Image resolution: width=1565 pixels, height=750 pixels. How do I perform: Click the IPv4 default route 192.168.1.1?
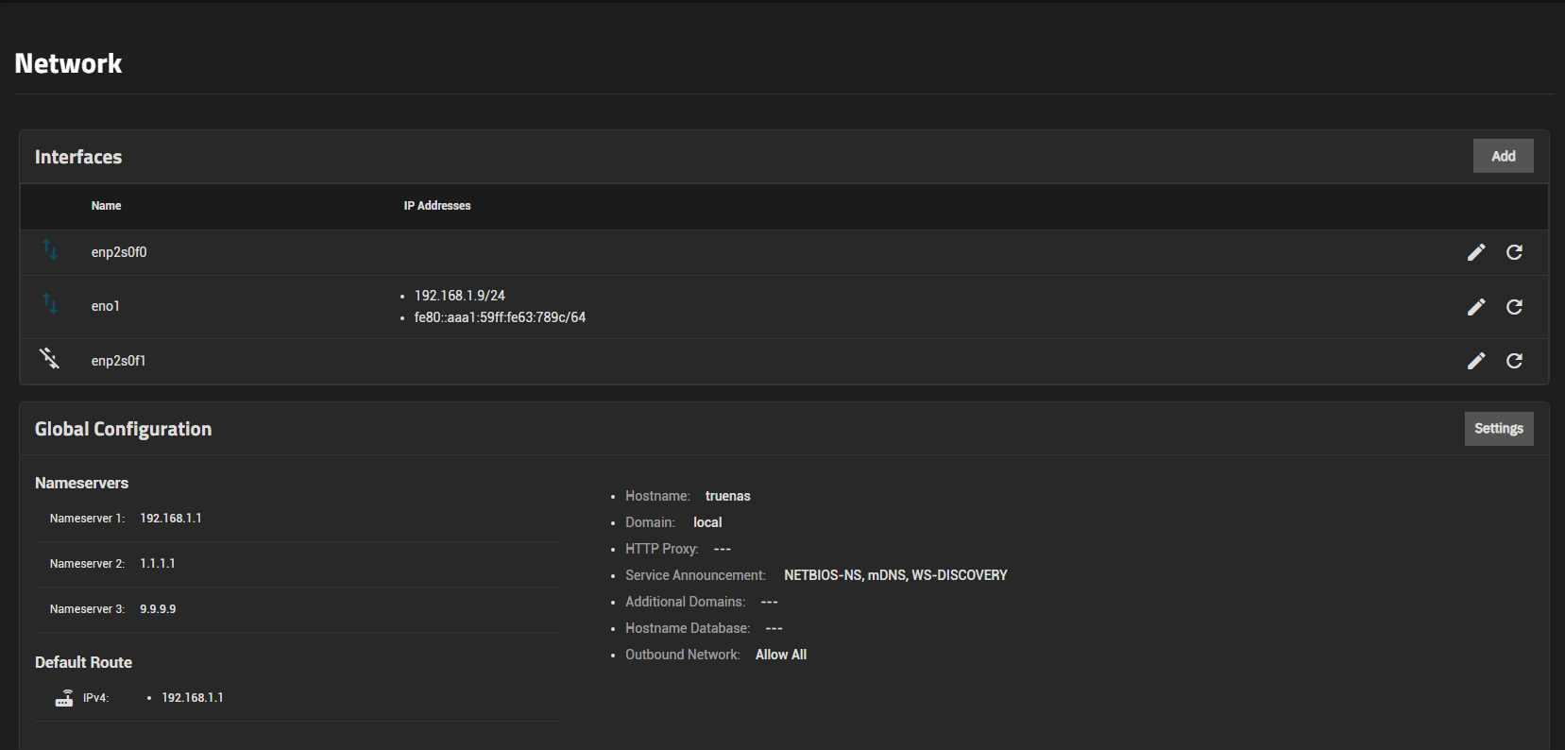tap(193, 698)
